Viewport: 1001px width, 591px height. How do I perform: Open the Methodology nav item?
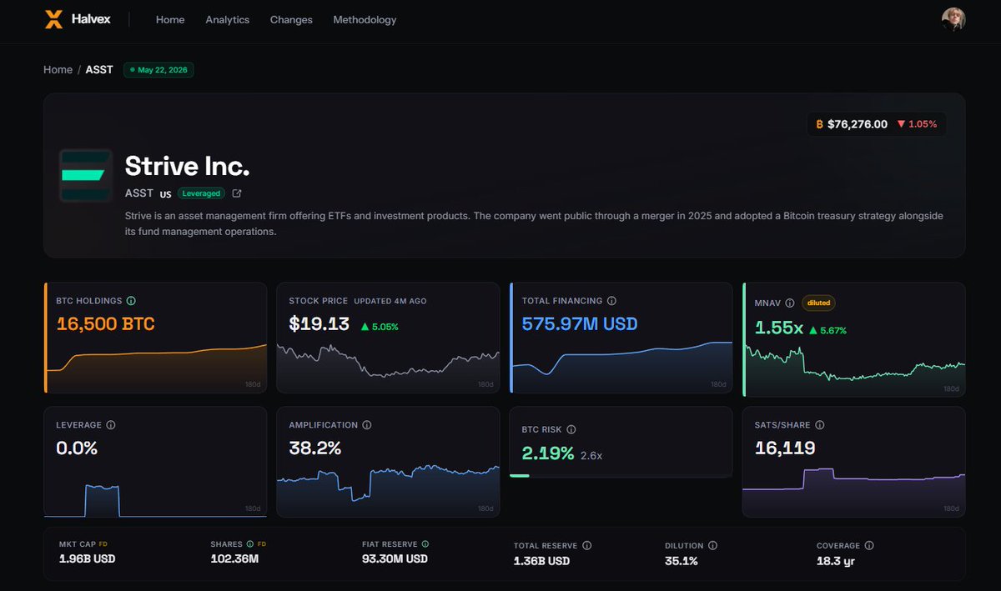coord(365,19)
